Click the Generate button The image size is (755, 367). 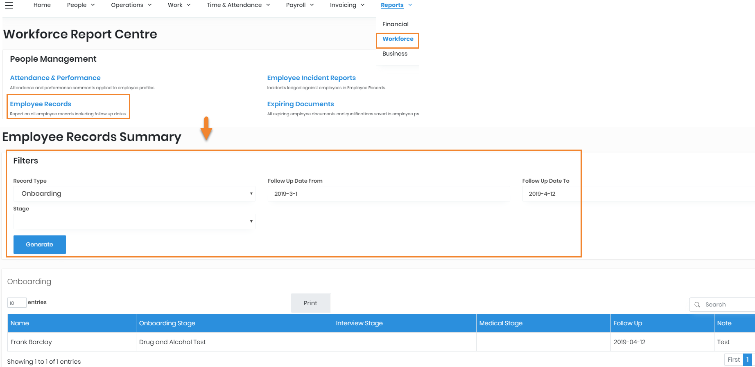pyautogui.click(x=40, y=244)
